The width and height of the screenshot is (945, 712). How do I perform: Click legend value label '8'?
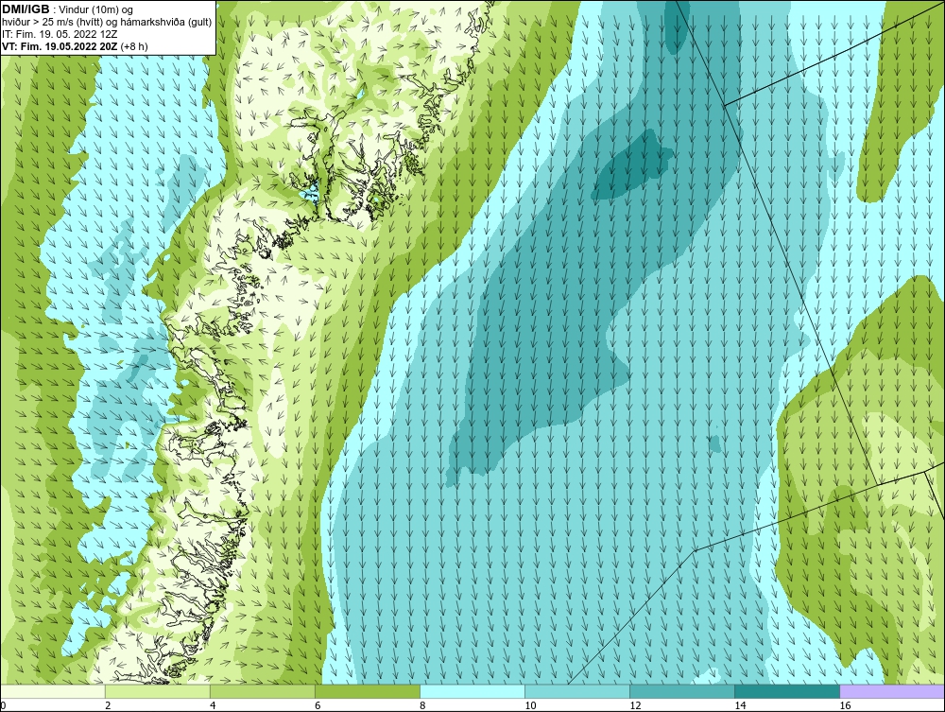(x=421, y=706)
